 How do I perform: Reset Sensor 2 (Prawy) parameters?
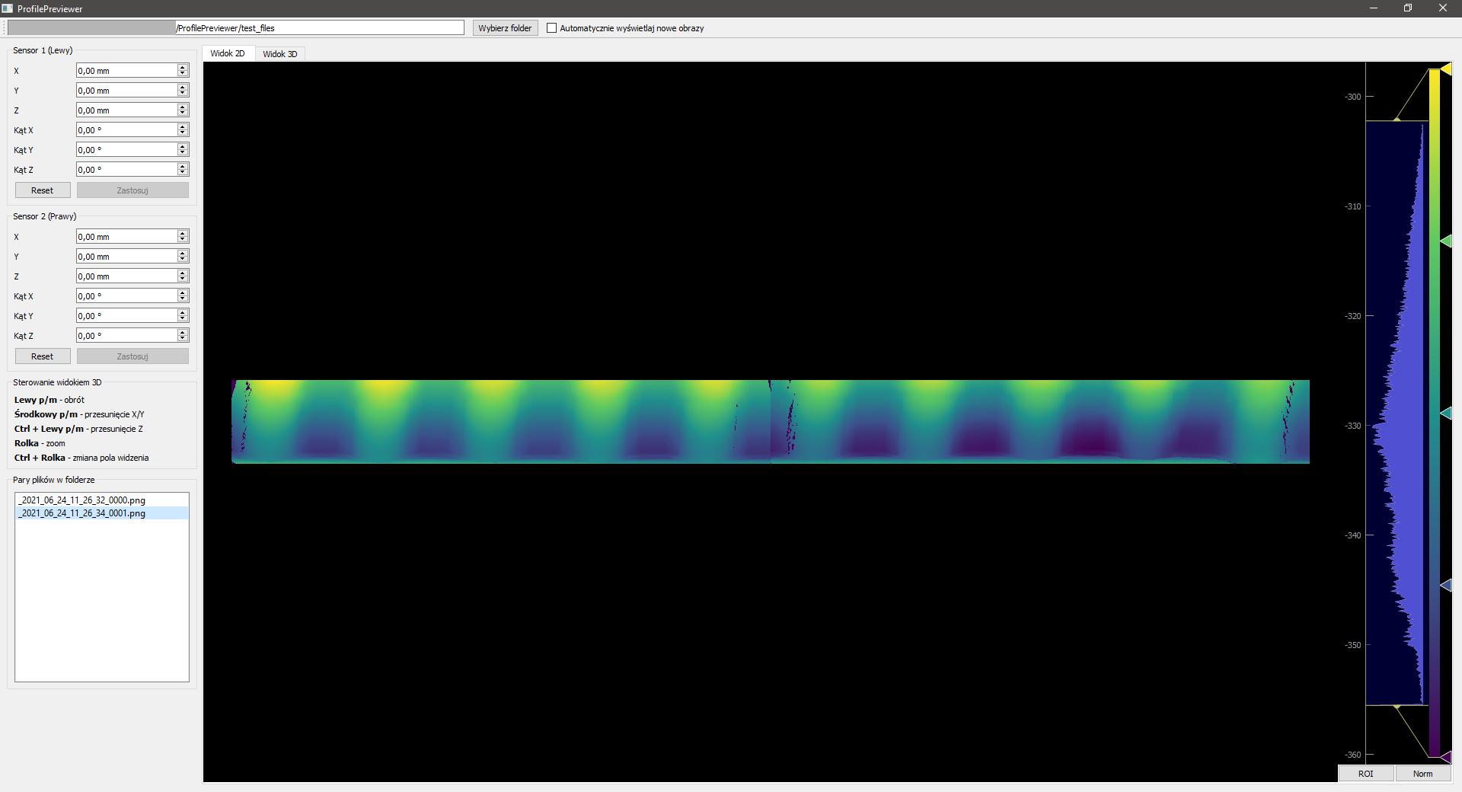tap(43, 356)
